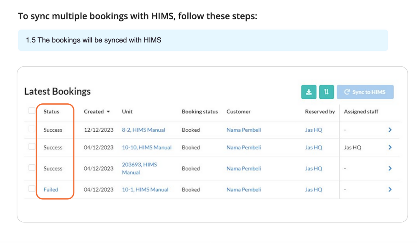Check the checkbox next to the Failed booking

(31, 189)
